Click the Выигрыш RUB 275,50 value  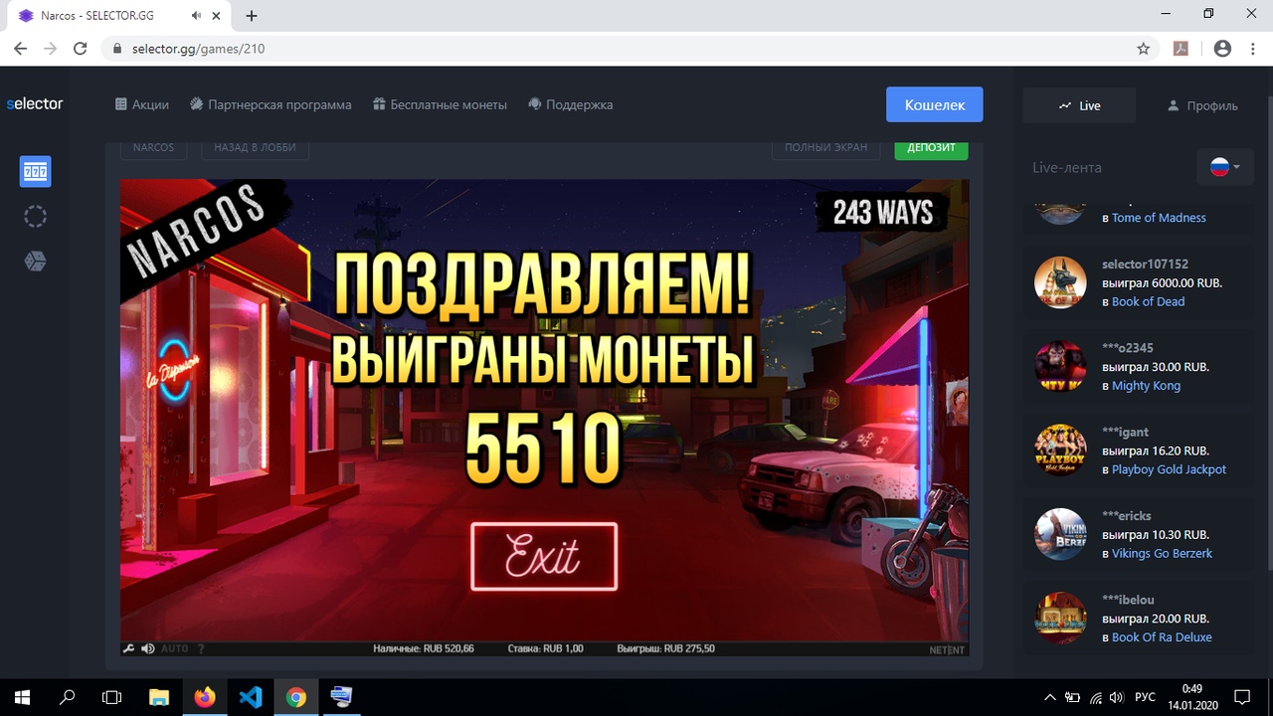(x=666, y=648)
